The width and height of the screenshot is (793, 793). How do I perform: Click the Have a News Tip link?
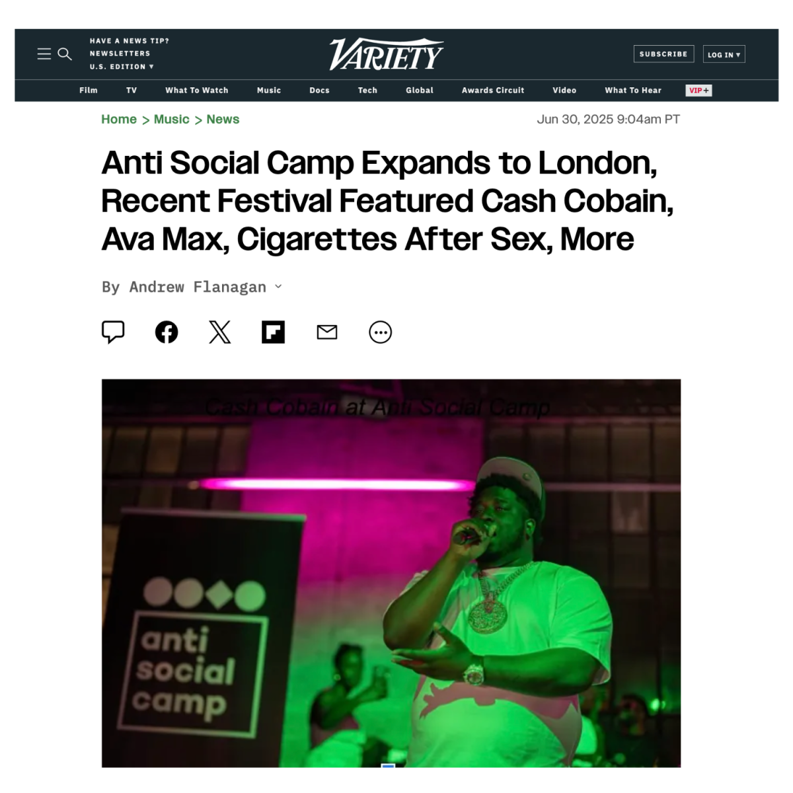coord(130,41)
